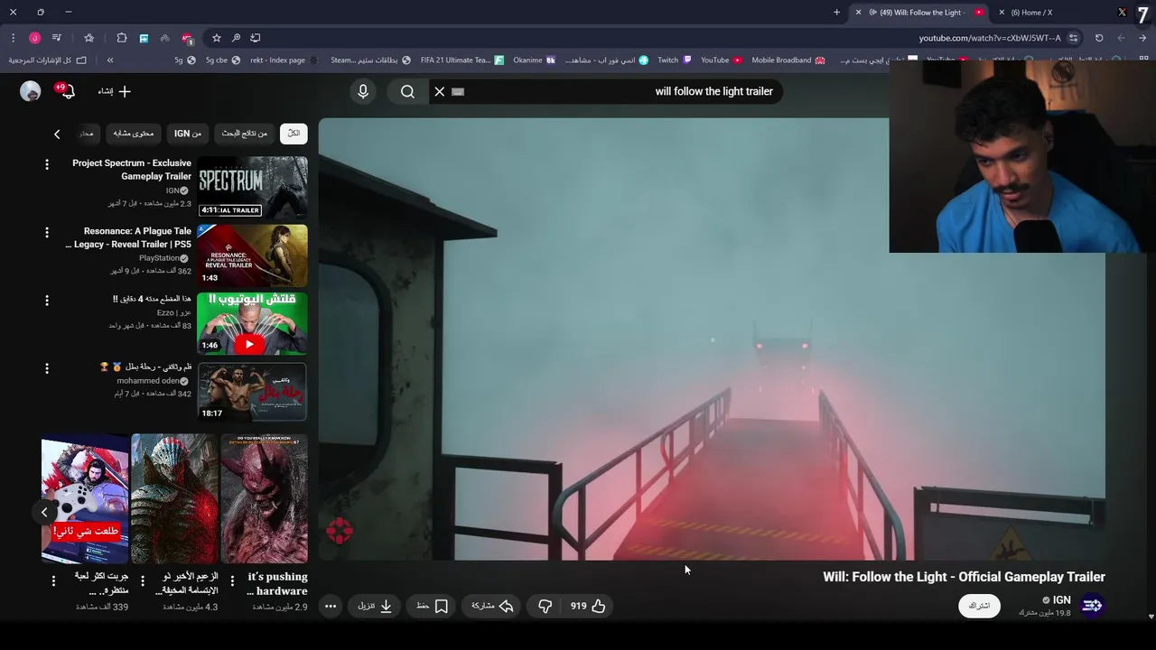The height and width of the screenshot is (650, 1156).
Task: Reload the page
Action: pos(1099,38)
